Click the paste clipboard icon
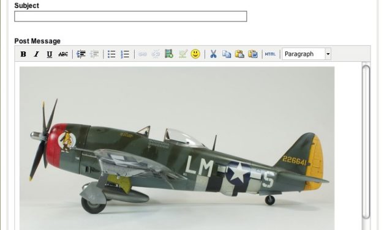 tap(239, 54)
